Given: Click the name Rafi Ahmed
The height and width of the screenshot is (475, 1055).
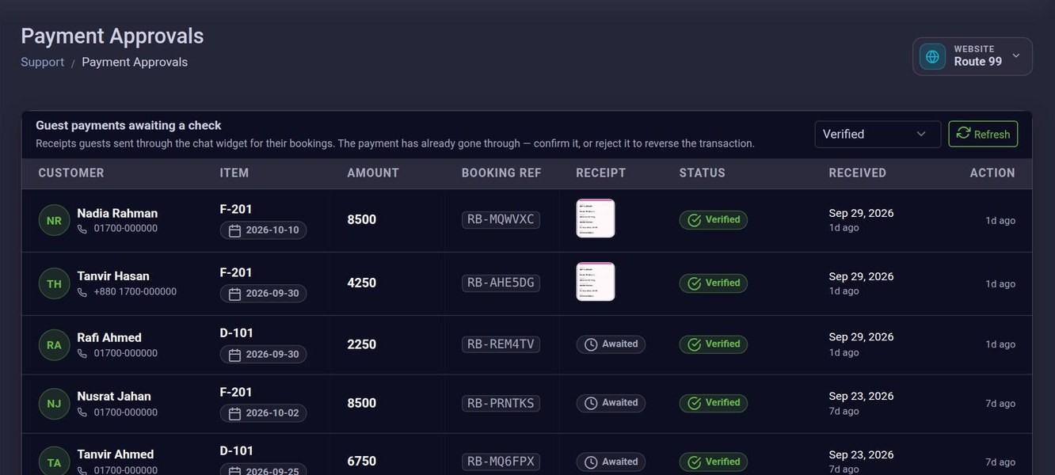Looking at the screenshot, I should [109, 338].
